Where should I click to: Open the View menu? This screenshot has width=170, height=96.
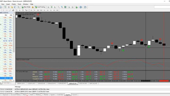point(3,4)
